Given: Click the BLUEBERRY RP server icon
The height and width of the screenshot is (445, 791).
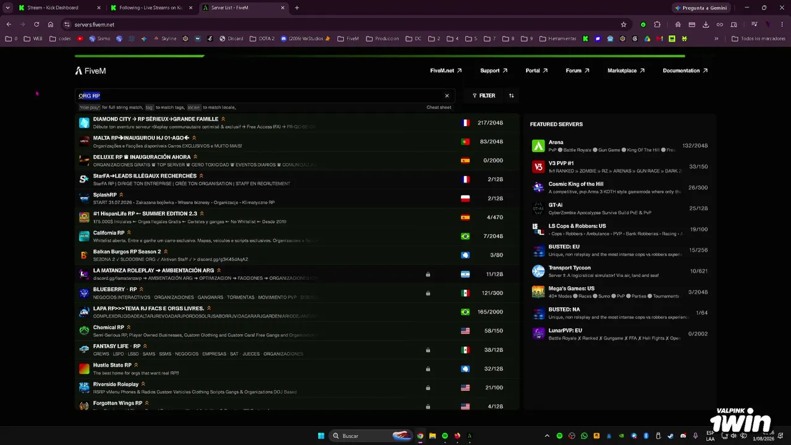Looking at the screenshot, I should 84,293.
